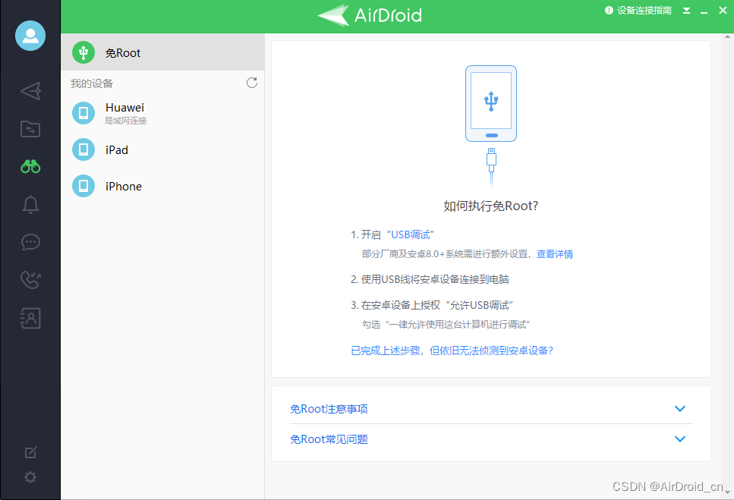
Task: Click the info icon beside 设备连接指南
Action: tap(609, 11)
